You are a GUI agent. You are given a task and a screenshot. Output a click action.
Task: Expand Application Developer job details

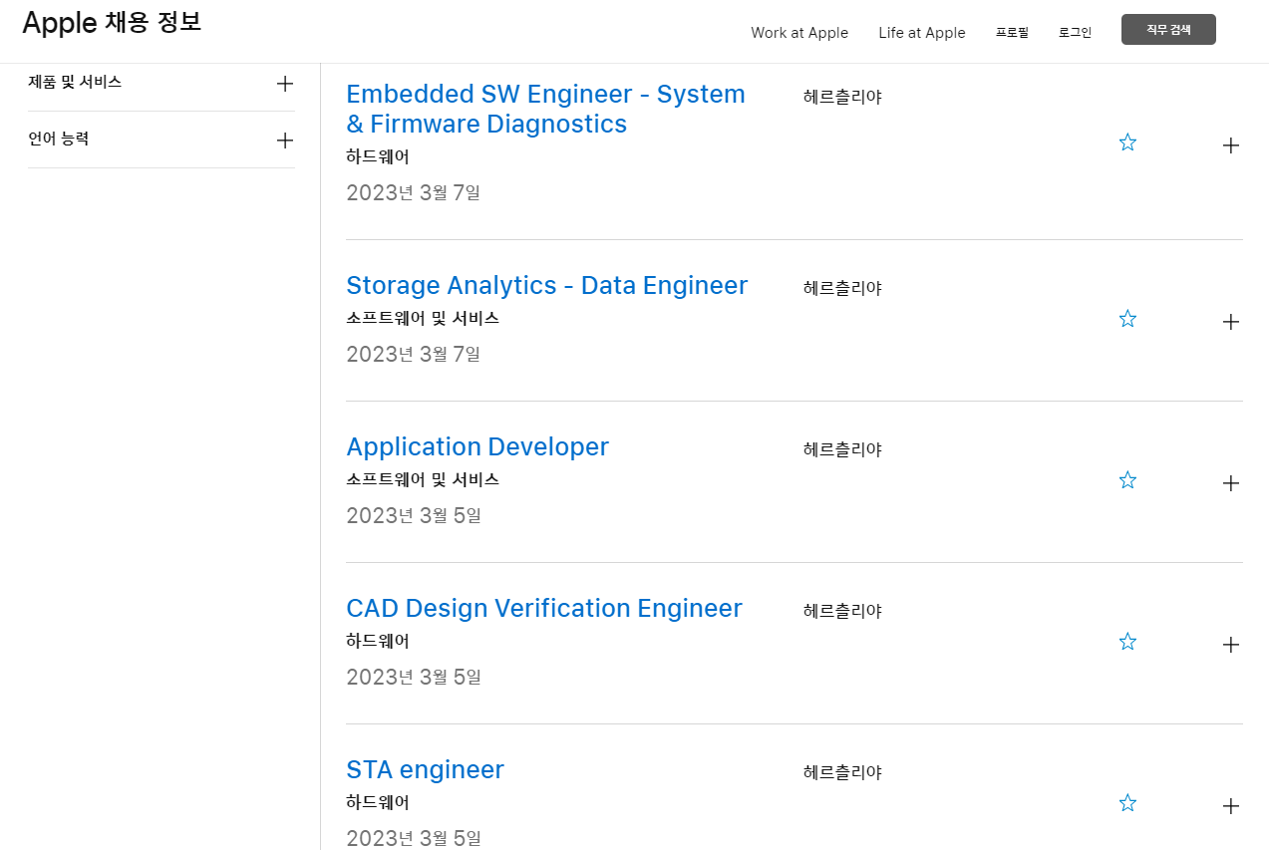tap(1231, 483)
